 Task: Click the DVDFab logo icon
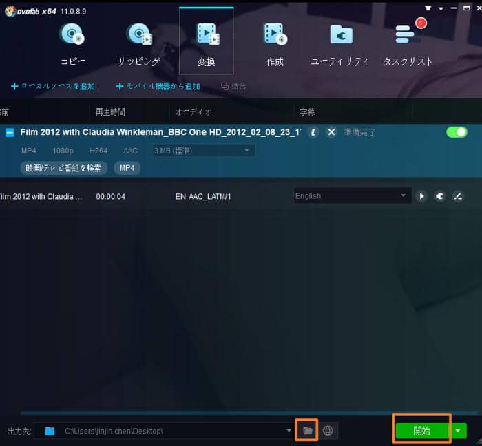click(x=10, y=12)
